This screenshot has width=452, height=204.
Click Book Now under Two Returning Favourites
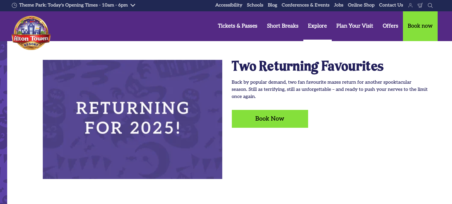pos(270,119)
